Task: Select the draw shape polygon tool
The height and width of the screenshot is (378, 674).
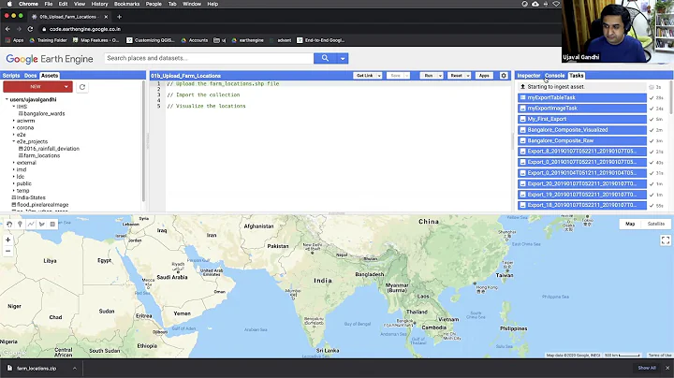Action: click(42, 224)
